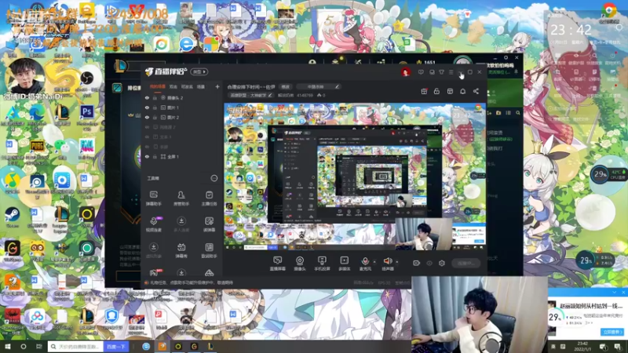Click the 修改 title edit button

pyautogui.click(x=285, y=86)
